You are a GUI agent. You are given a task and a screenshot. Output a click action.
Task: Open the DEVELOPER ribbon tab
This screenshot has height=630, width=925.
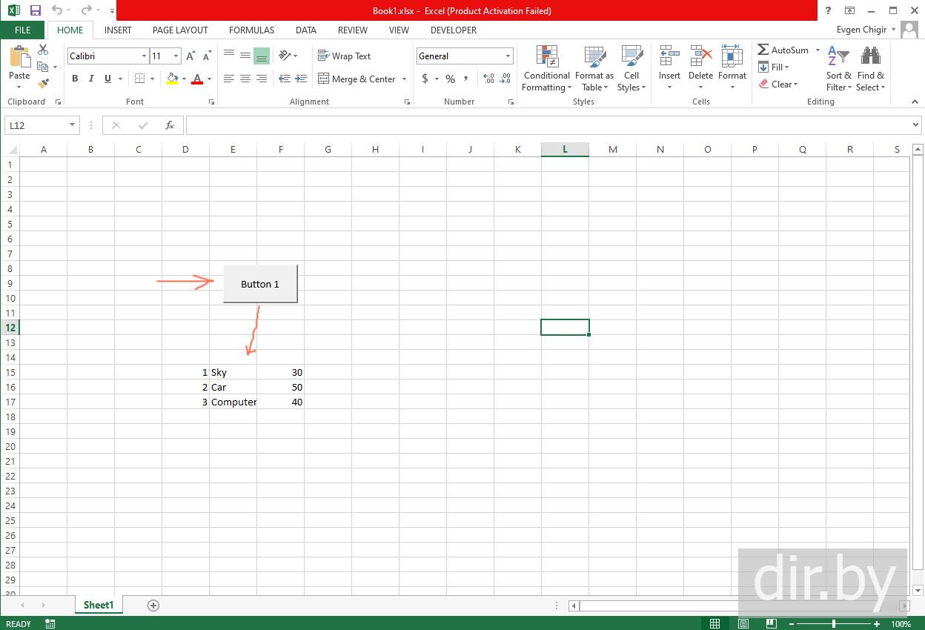pyautogui.click(x=453, y=30)
